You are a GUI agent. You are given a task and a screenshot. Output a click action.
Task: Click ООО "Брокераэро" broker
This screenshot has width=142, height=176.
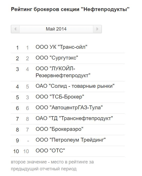tap(59, 129)
